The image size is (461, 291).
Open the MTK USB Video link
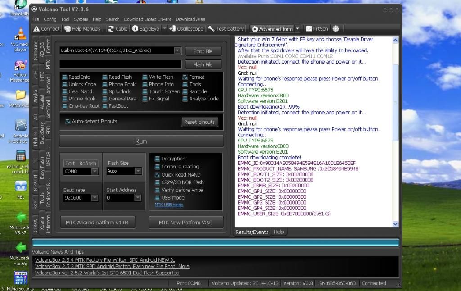pos(169,205)
